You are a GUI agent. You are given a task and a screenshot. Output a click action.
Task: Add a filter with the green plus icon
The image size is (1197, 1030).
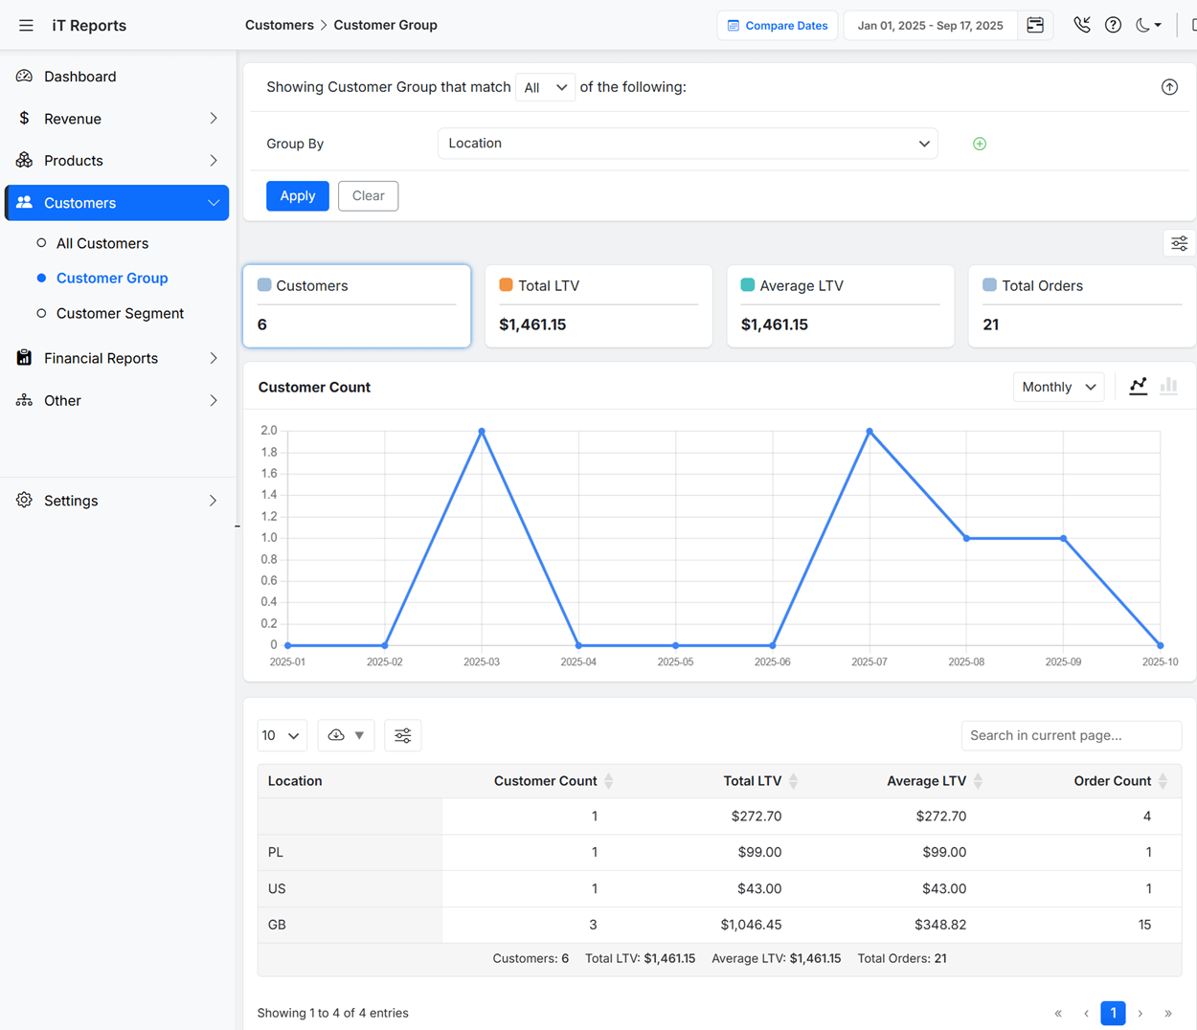point(979,144)
